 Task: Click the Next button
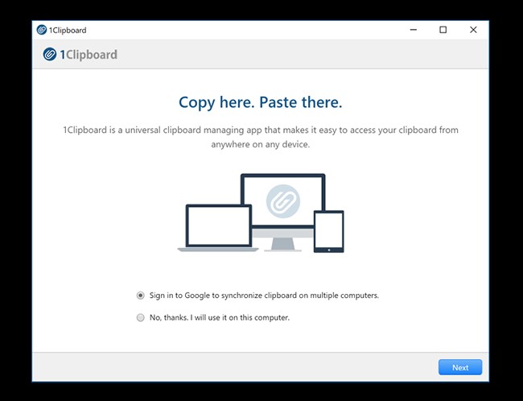[x=460, y=367]
